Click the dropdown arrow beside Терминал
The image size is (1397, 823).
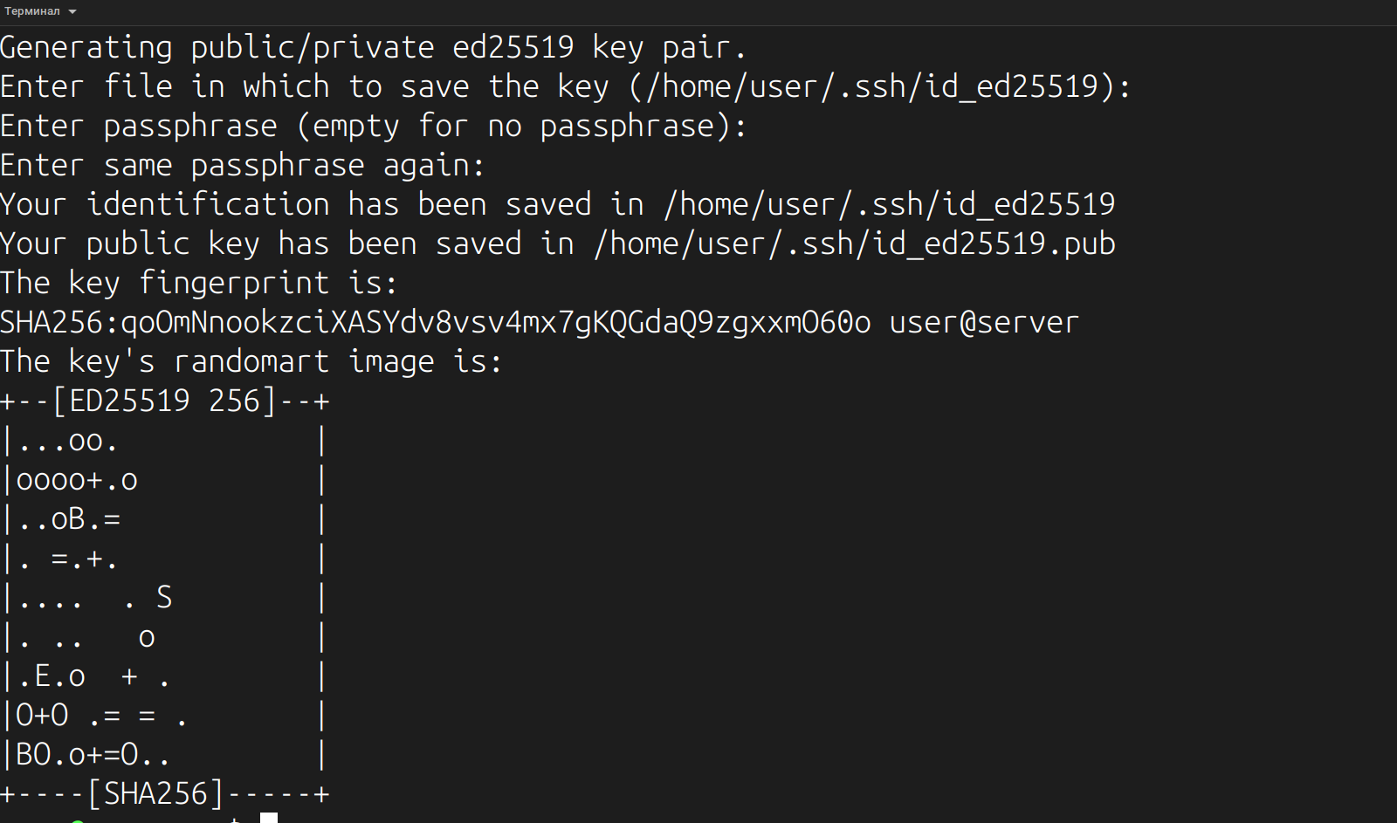72,12
